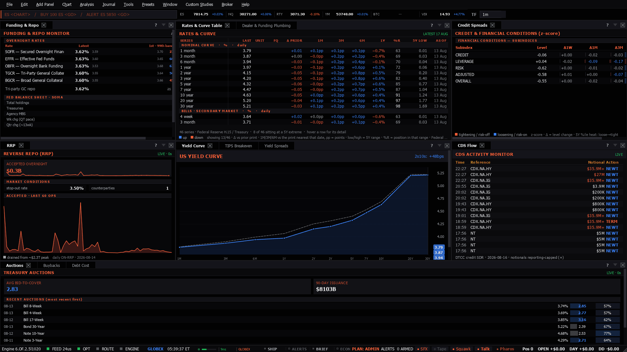Open the Add Panel menu
Image resolution: width=627 pixels, height=352 pixels.
click(45, 4)
